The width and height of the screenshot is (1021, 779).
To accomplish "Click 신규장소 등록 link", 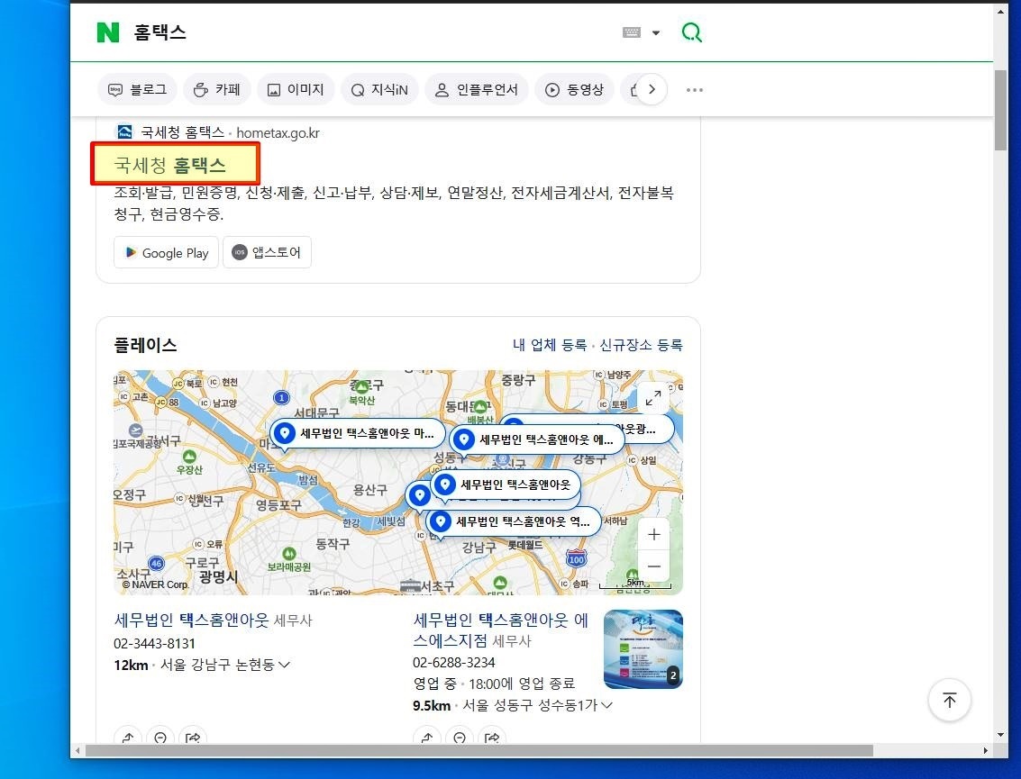I will (641, 345).
